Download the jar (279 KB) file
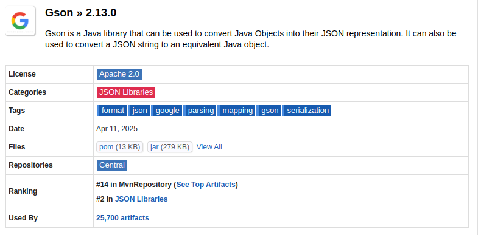Image resolution: width=481 pixels, height=235 pixels. pos(170,147)
